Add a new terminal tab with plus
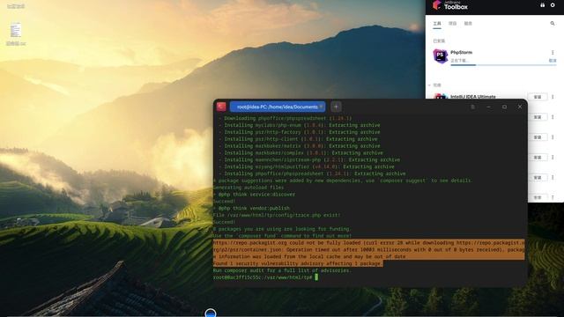 (x=336, y=107)
